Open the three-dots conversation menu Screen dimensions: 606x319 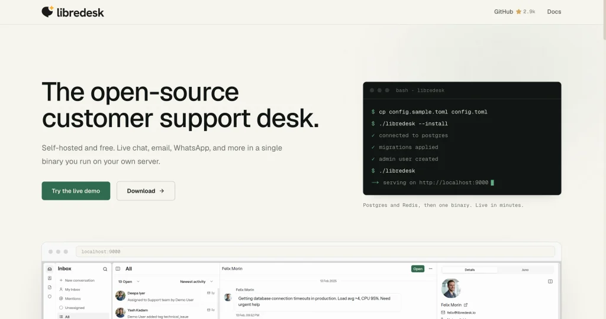click(431, 269)
